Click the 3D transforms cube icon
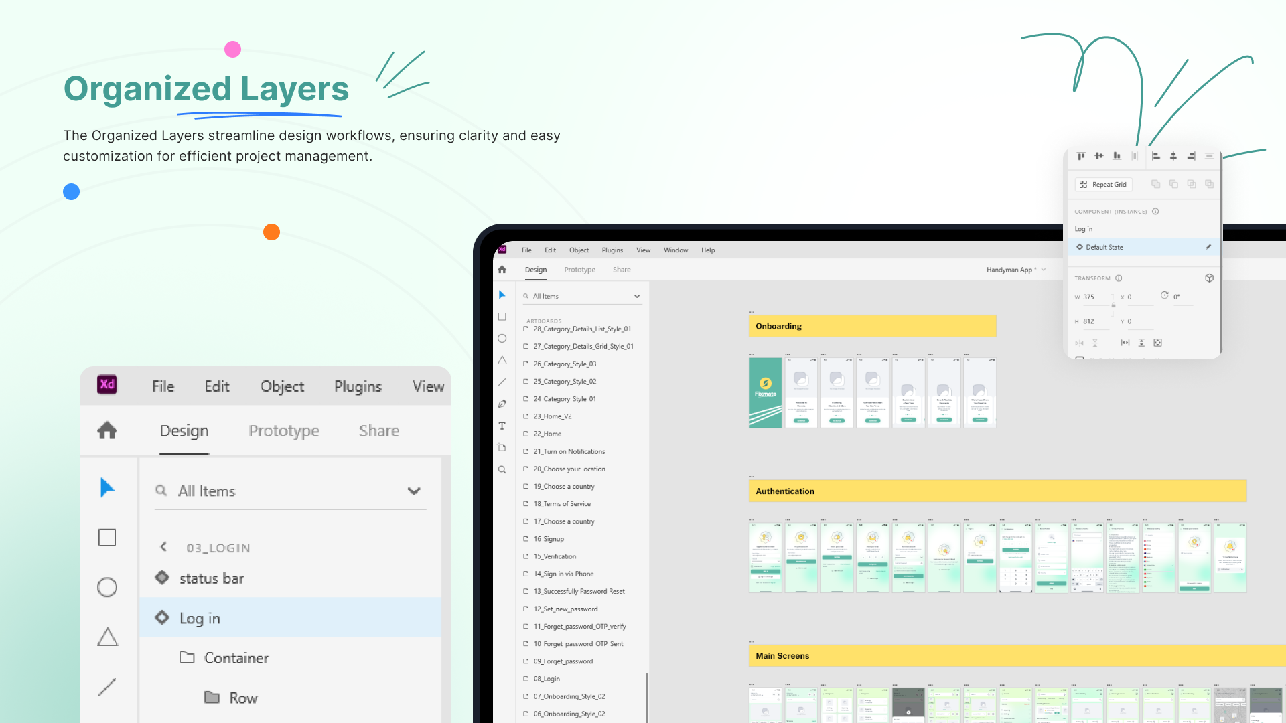The height and width of the screenshot is (723, 1286). 1209,278
